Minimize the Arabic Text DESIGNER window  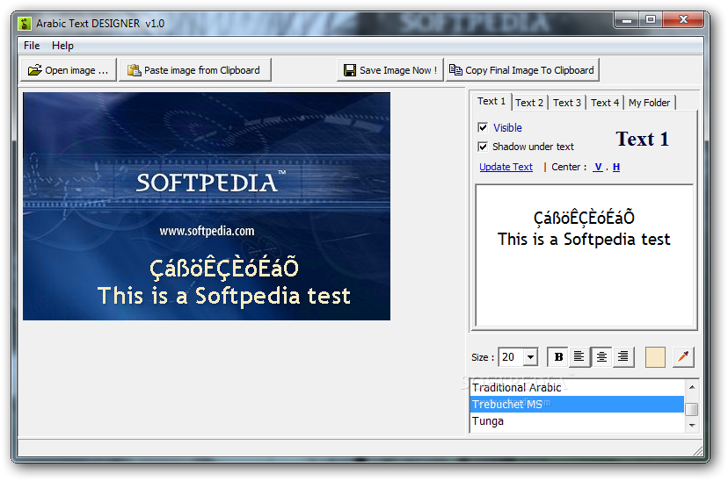click(x=627, y=20)
